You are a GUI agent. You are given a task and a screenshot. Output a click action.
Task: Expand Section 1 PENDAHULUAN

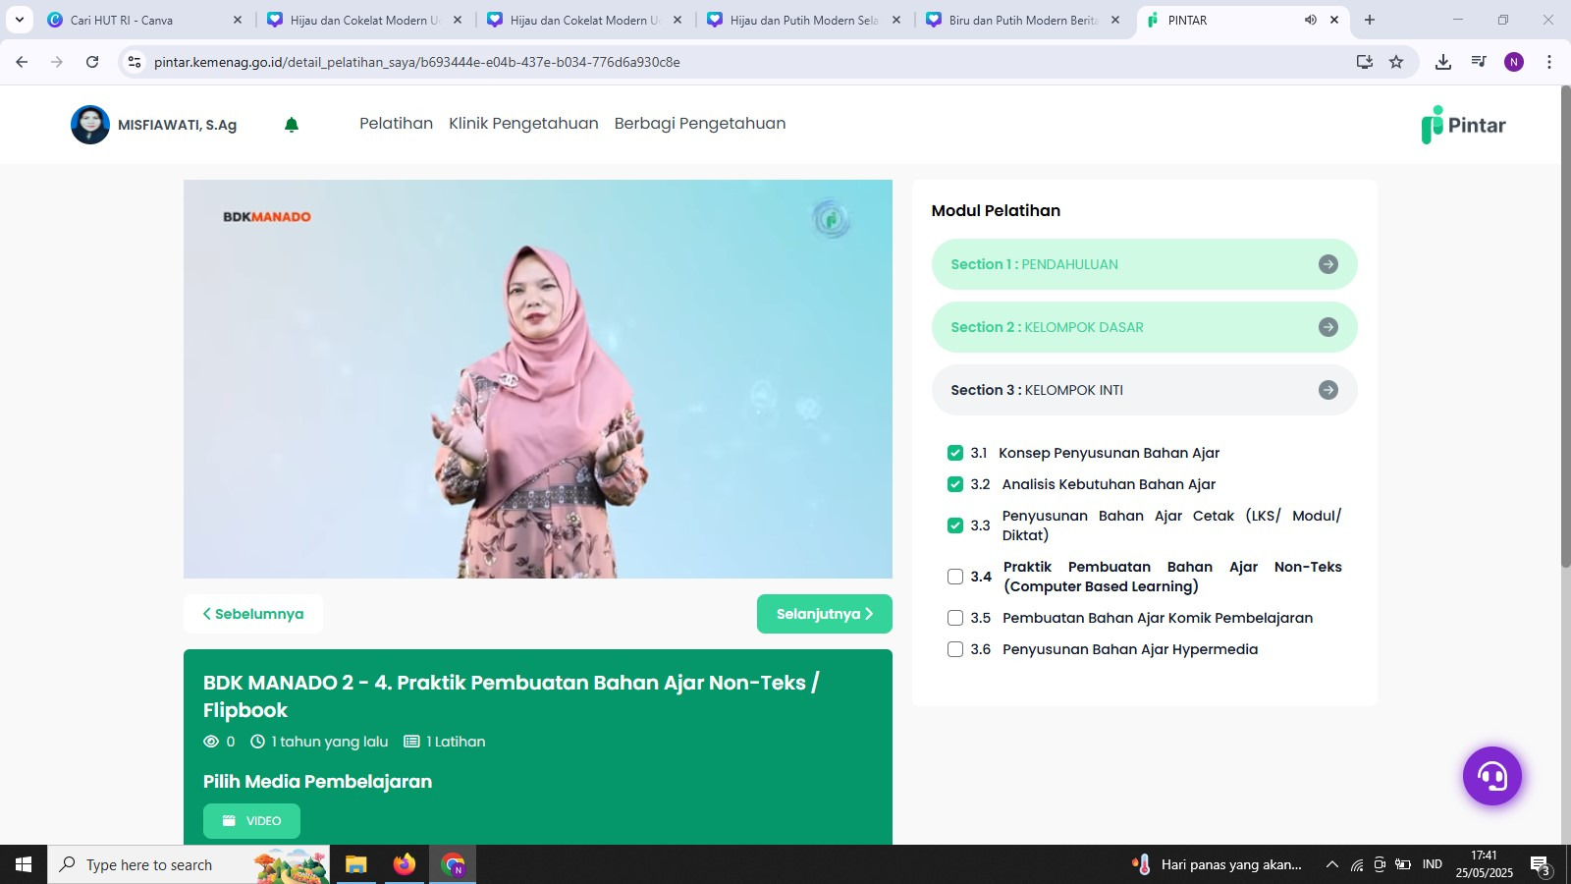click(x=1144, y=264)
